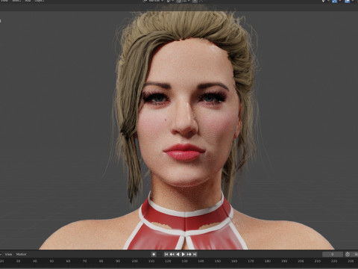Click frame 30 on the timeline ruler
The image size is (358, 269).
pyautogui.click(x=18, y=261)
